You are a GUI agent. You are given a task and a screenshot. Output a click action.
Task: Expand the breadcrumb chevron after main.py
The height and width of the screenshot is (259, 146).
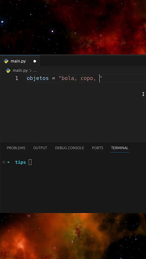[x=30, y=71]
